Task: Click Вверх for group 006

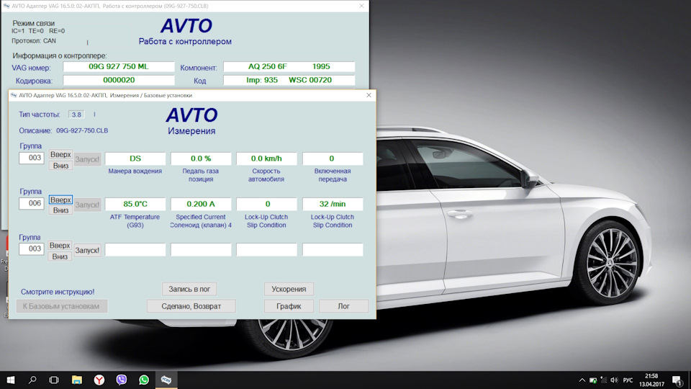Action: point(60,200)
